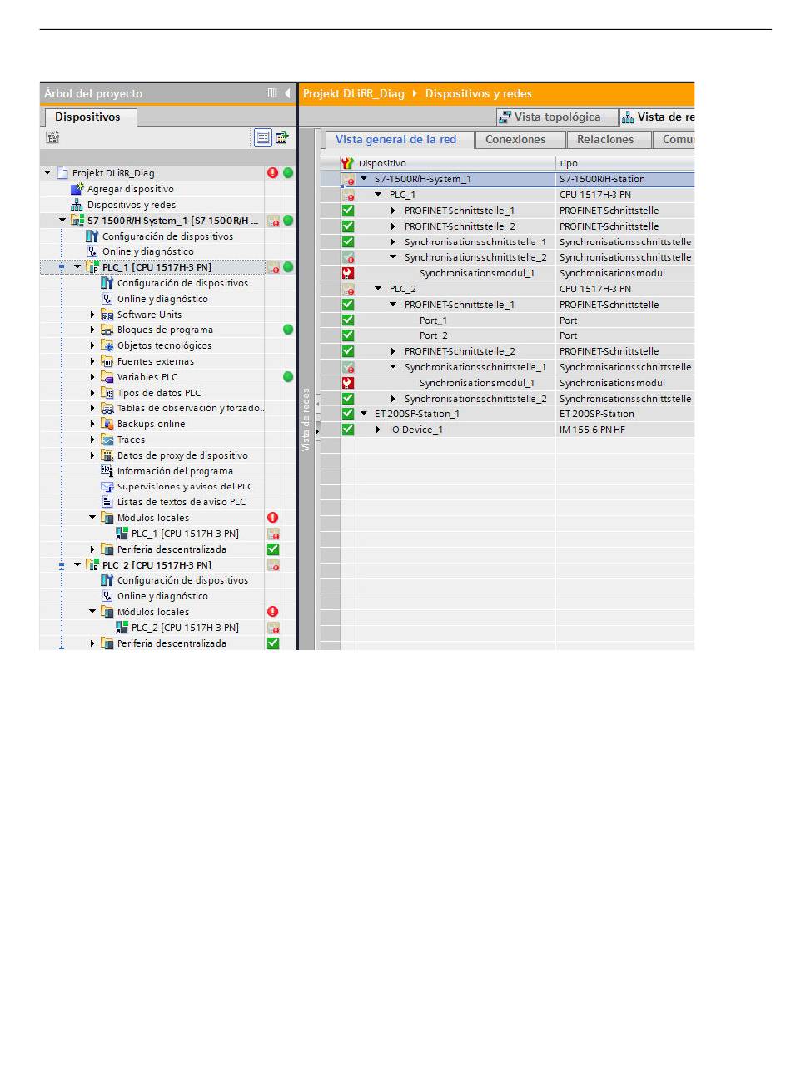Switch to Vista topológica view

(x=556, y=117)
